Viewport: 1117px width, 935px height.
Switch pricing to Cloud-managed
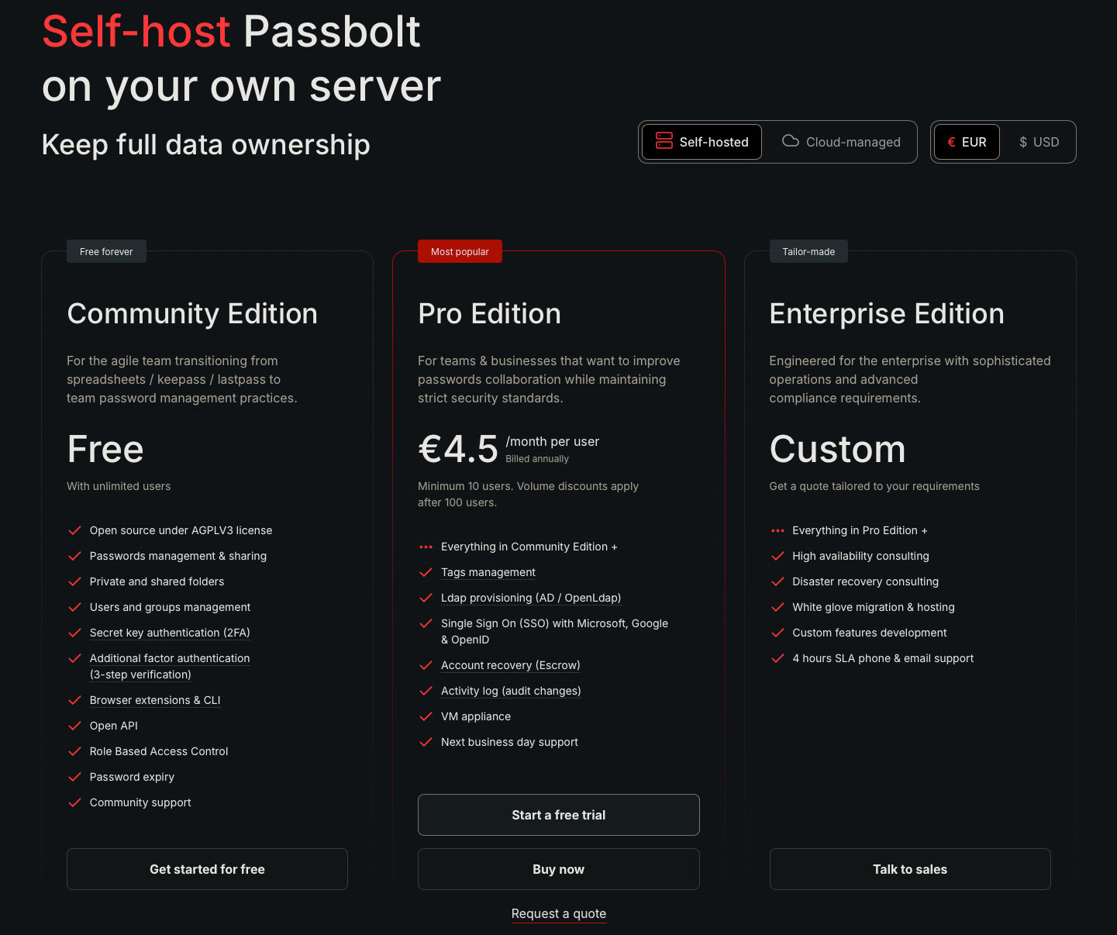[841, 142]
